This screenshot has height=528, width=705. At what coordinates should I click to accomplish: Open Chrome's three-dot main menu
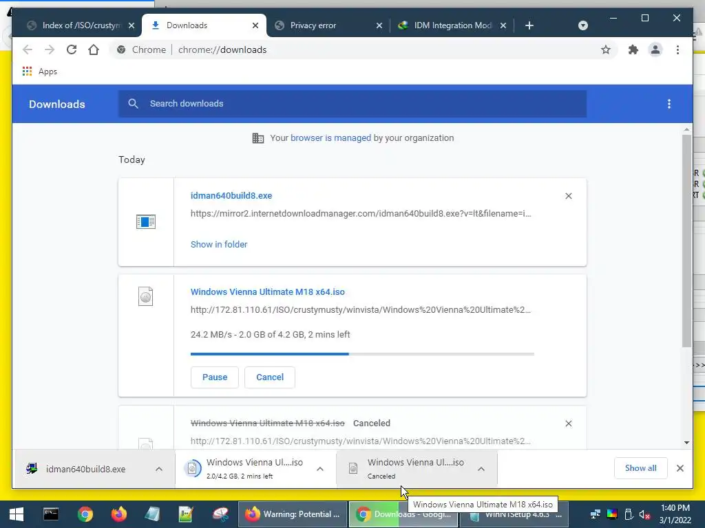677,49
